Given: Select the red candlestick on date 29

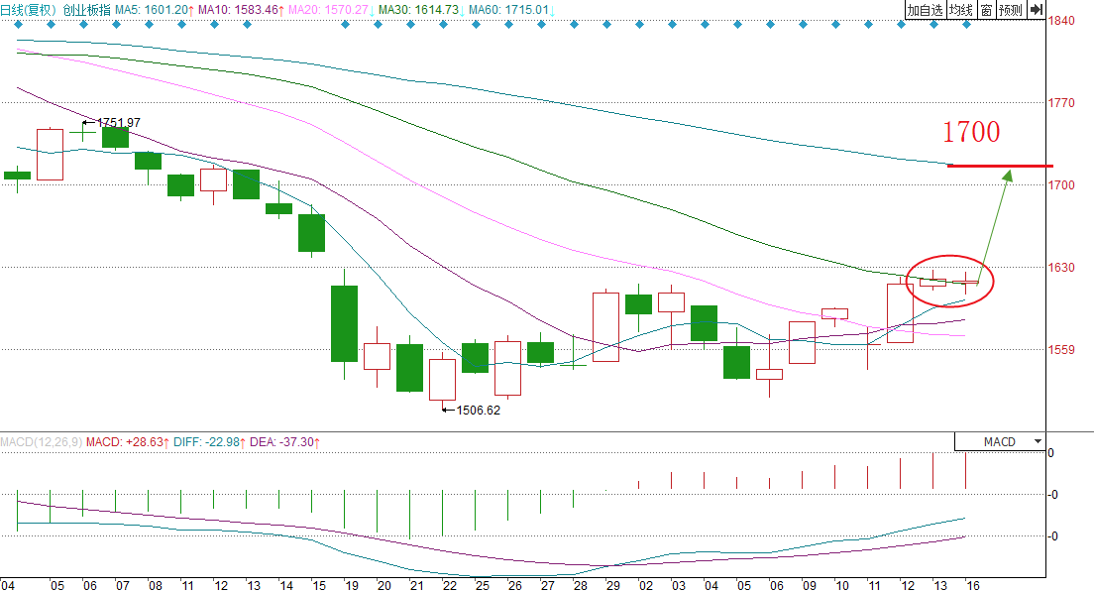Looking at the screenshot, I should pyautogui.click(x=605, y=326).
